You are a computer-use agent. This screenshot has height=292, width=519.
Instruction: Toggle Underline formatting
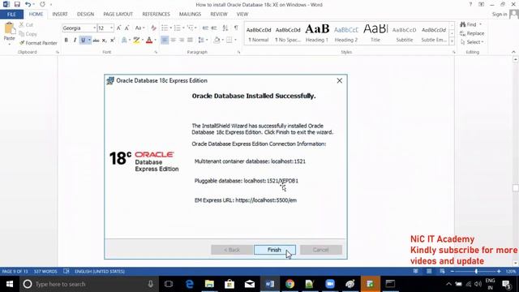tap(83, 41)
